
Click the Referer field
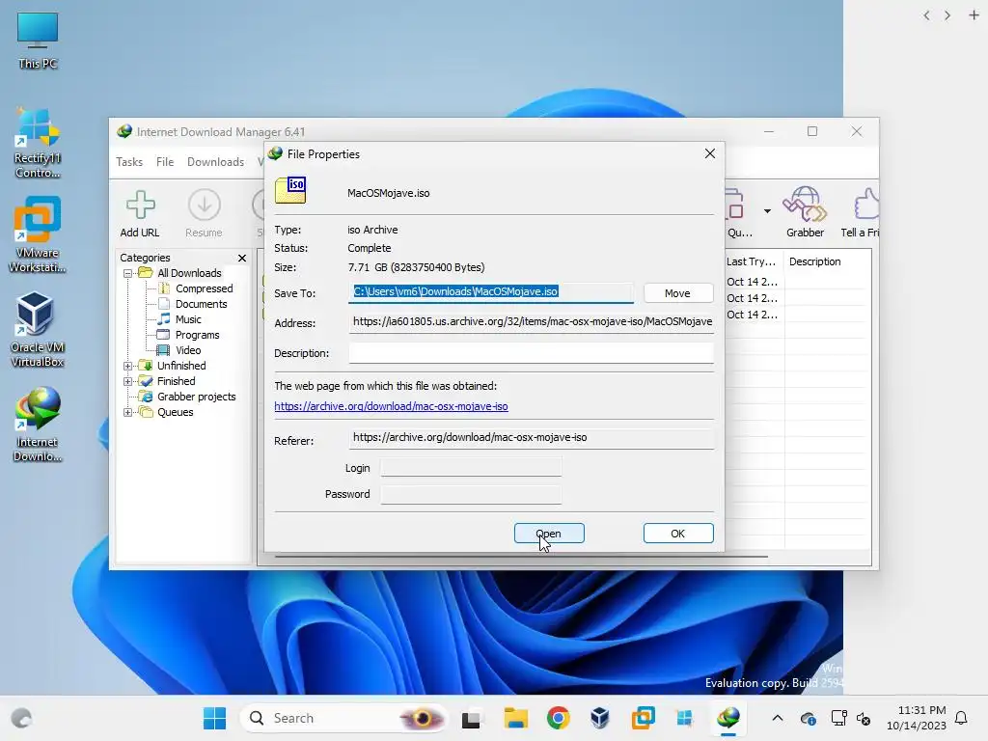(x=532, y=438)
